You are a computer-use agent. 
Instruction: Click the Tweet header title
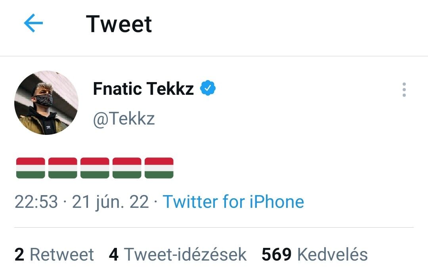(119, 24)
